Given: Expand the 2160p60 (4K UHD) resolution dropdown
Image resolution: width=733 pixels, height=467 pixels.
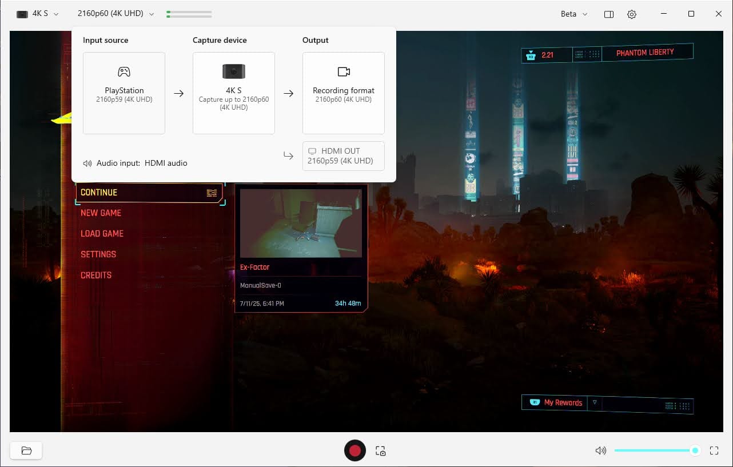Looking at the screenshot, I should [116, 14].
